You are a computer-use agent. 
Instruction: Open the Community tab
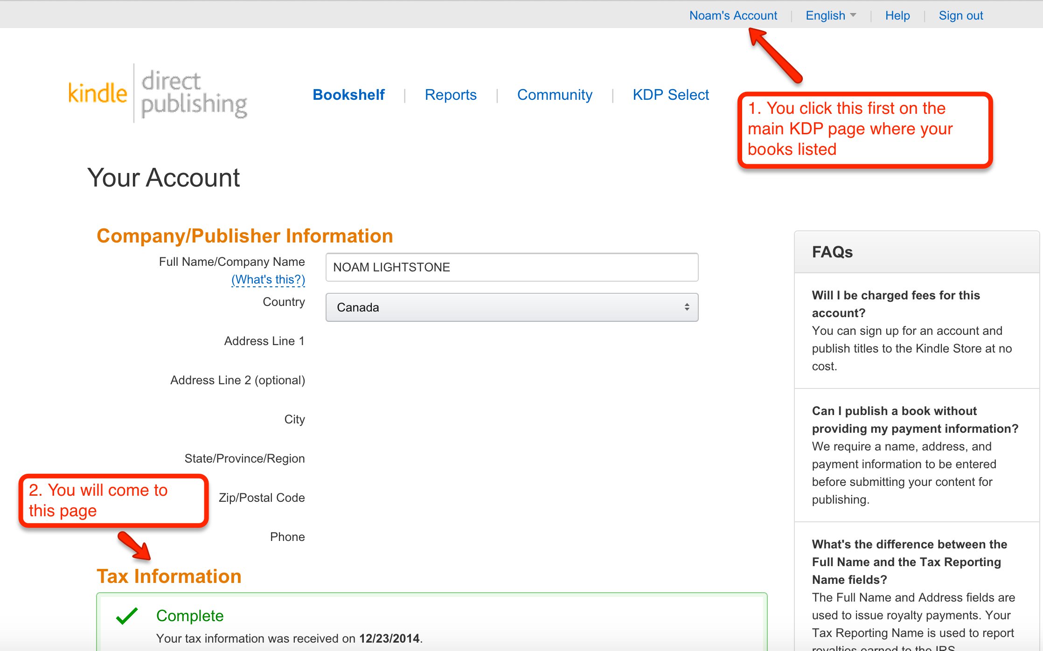pyautogui.click(x=555, y=95)
